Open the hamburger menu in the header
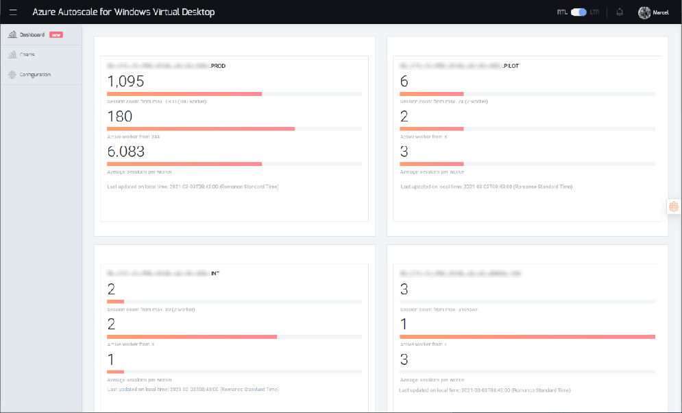The height and width of the screenshot is (413, 682). tap(13, 12)
